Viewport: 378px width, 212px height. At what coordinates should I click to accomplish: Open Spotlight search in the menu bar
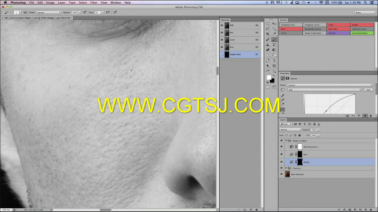[365, 3]
